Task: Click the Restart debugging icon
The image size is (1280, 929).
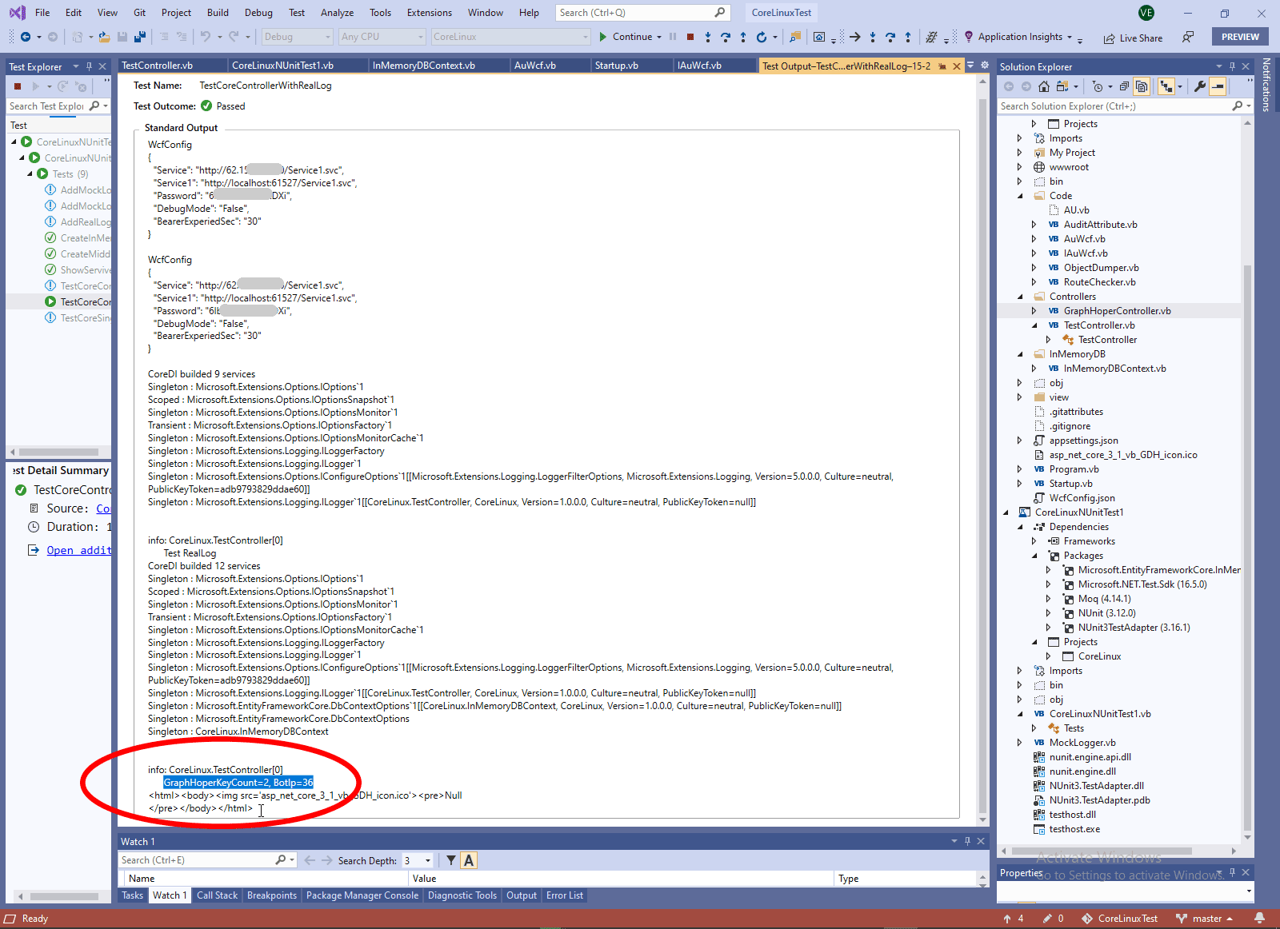Action: [761, 37]
